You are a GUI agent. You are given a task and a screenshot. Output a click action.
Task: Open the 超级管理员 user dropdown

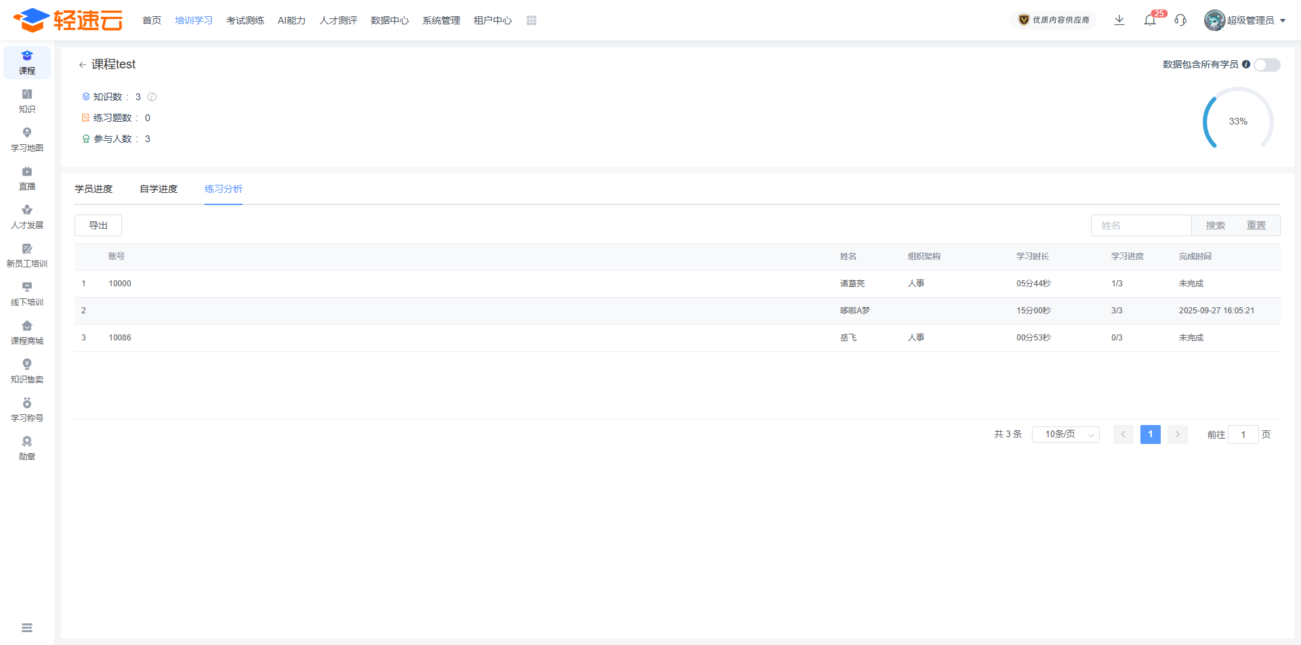click(1245, 20)
